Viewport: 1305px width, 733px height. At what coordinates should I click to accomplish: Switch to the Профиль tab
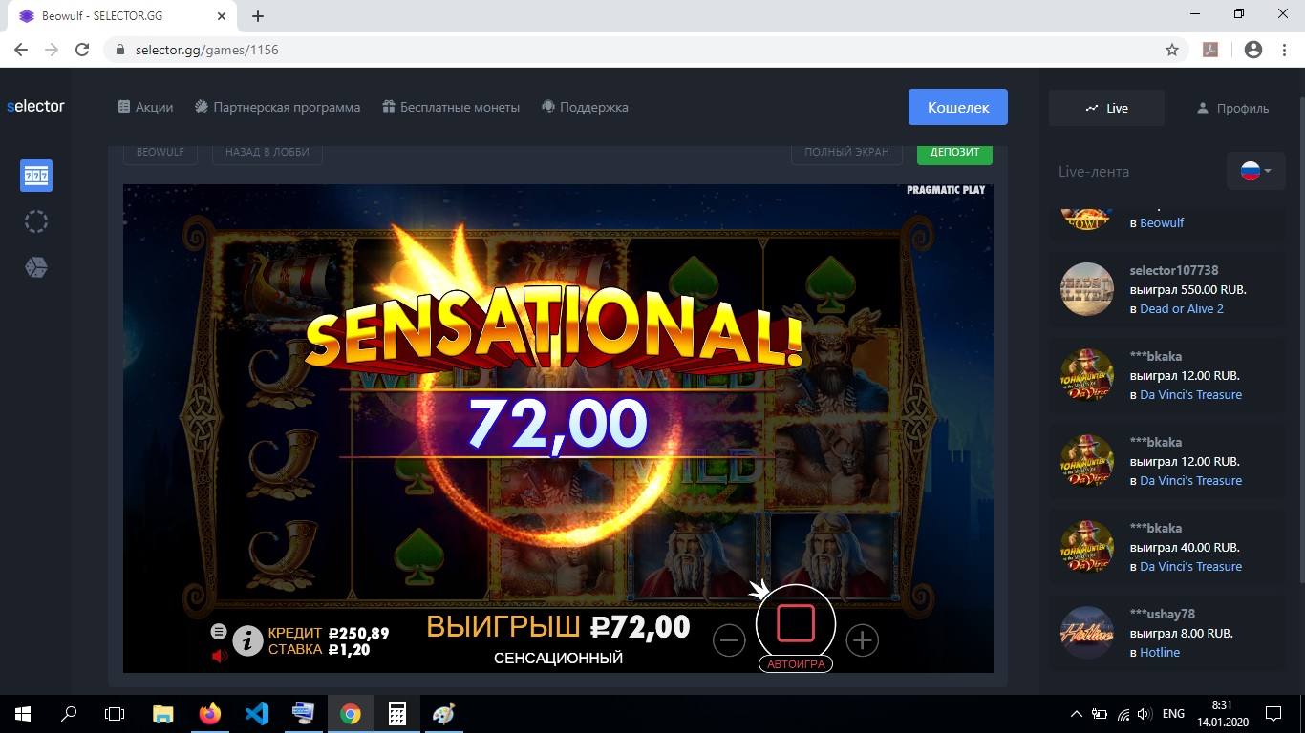[1232, 108]
